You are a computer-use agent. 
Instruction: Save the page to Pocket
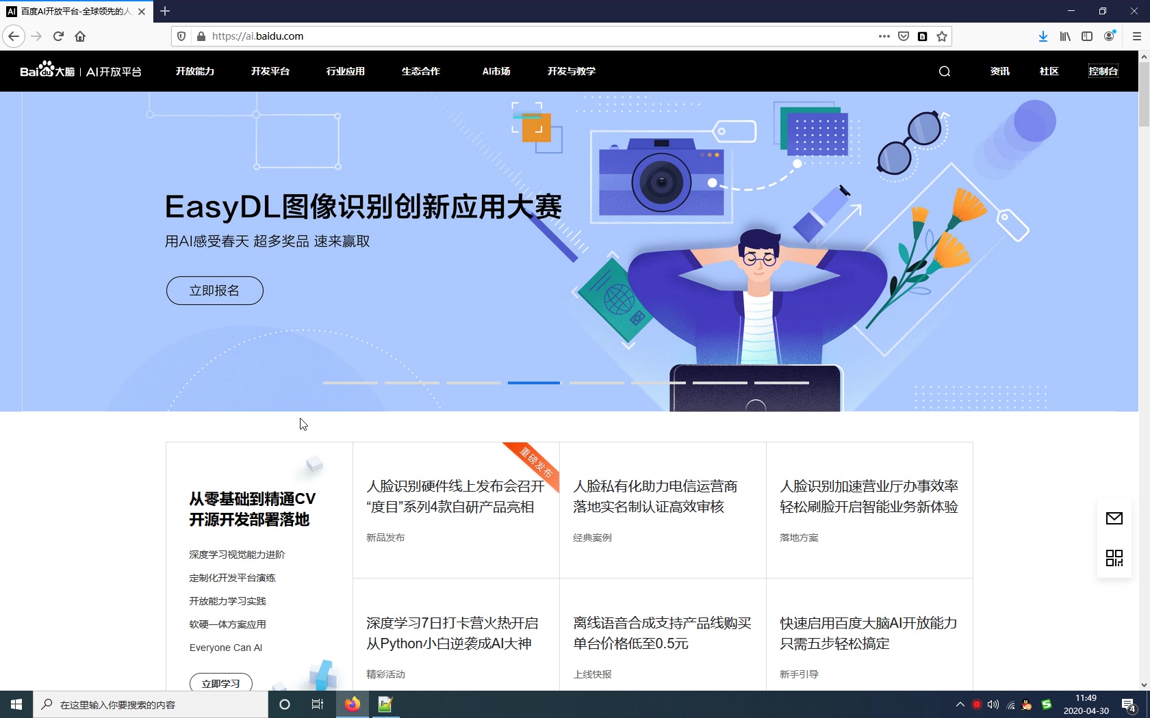[x=903, y=36]
